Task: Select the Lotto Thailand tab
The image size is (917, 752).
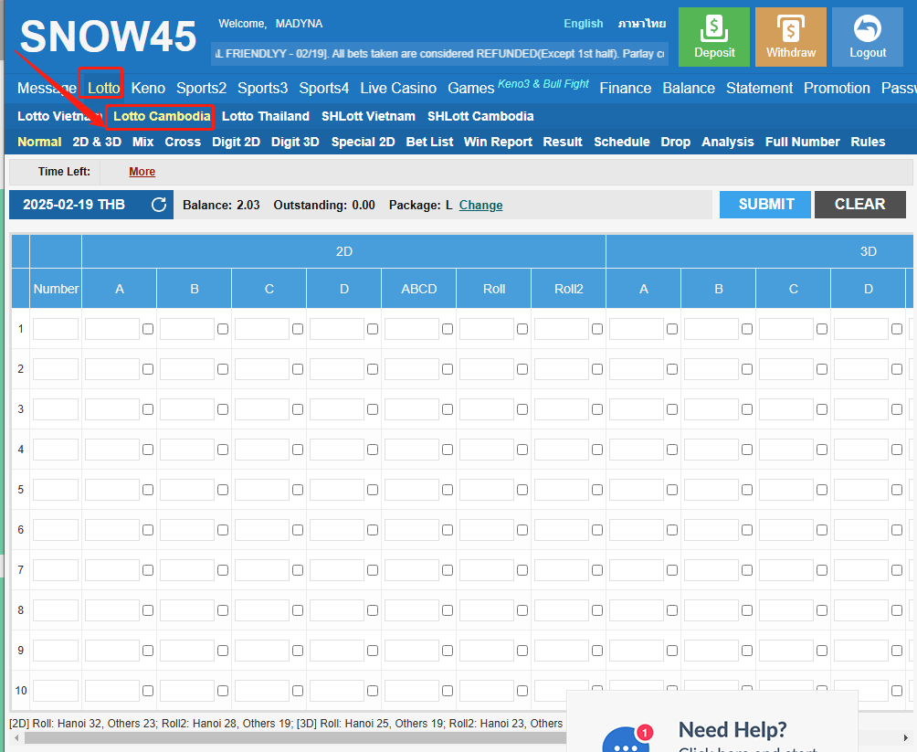Action: 265,116
